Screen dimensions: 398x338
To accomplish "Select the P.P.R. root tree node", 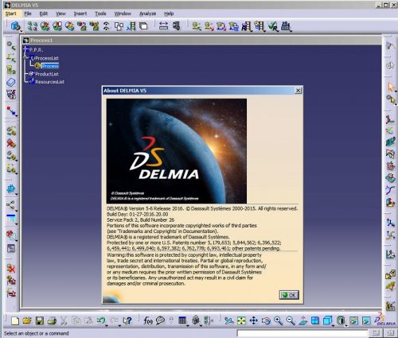I will click(36, 50).
